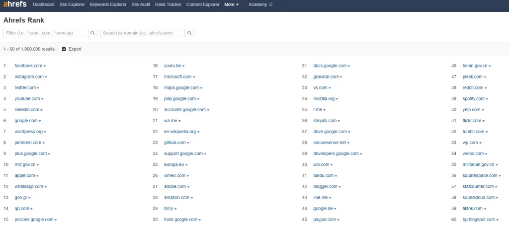The height and width of the screenshot is (230, 509).
Task: Open the apple.com link
Action: coord(25,175)
